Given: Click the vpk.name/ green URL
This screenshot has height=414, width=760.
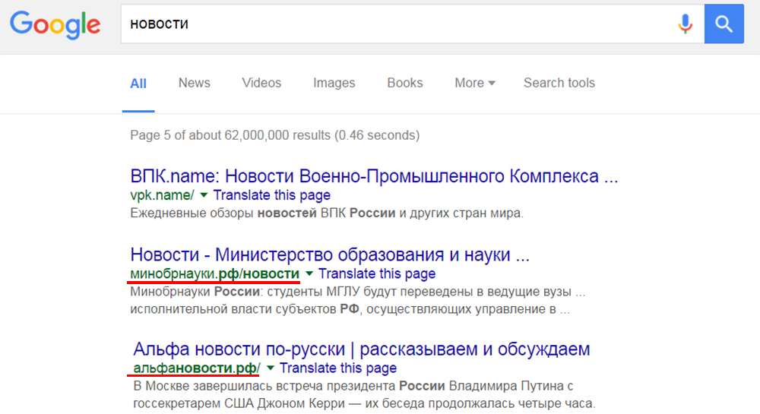Looking at the screenshot, I should pos(163,195).
